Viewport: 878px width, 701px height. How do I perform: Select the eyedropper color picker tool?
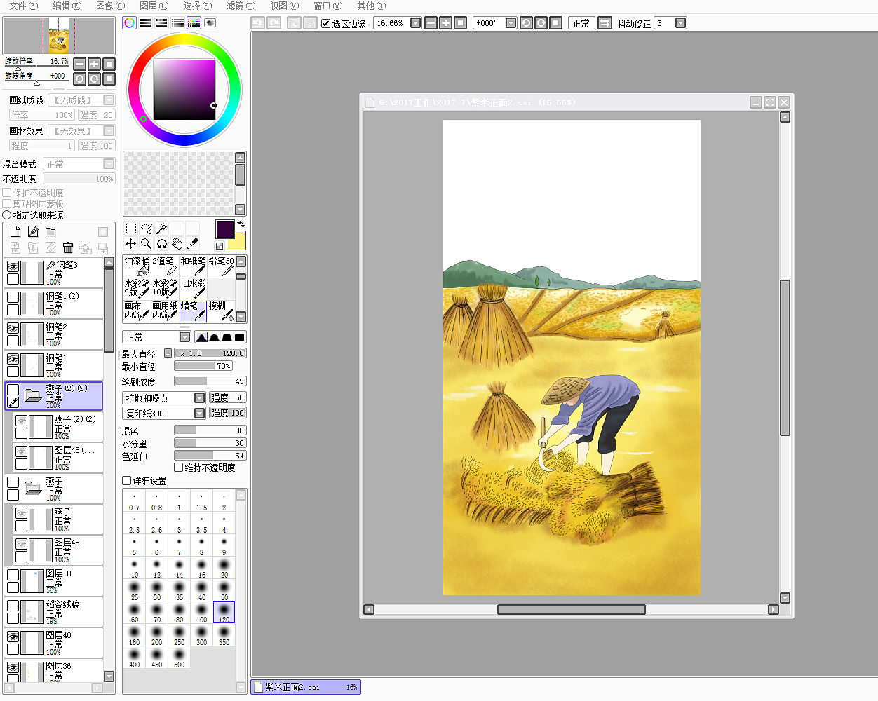click(x=192, y=244)
